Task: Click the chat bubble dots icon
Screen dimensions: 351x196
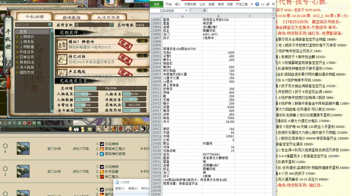Action: 90,129
